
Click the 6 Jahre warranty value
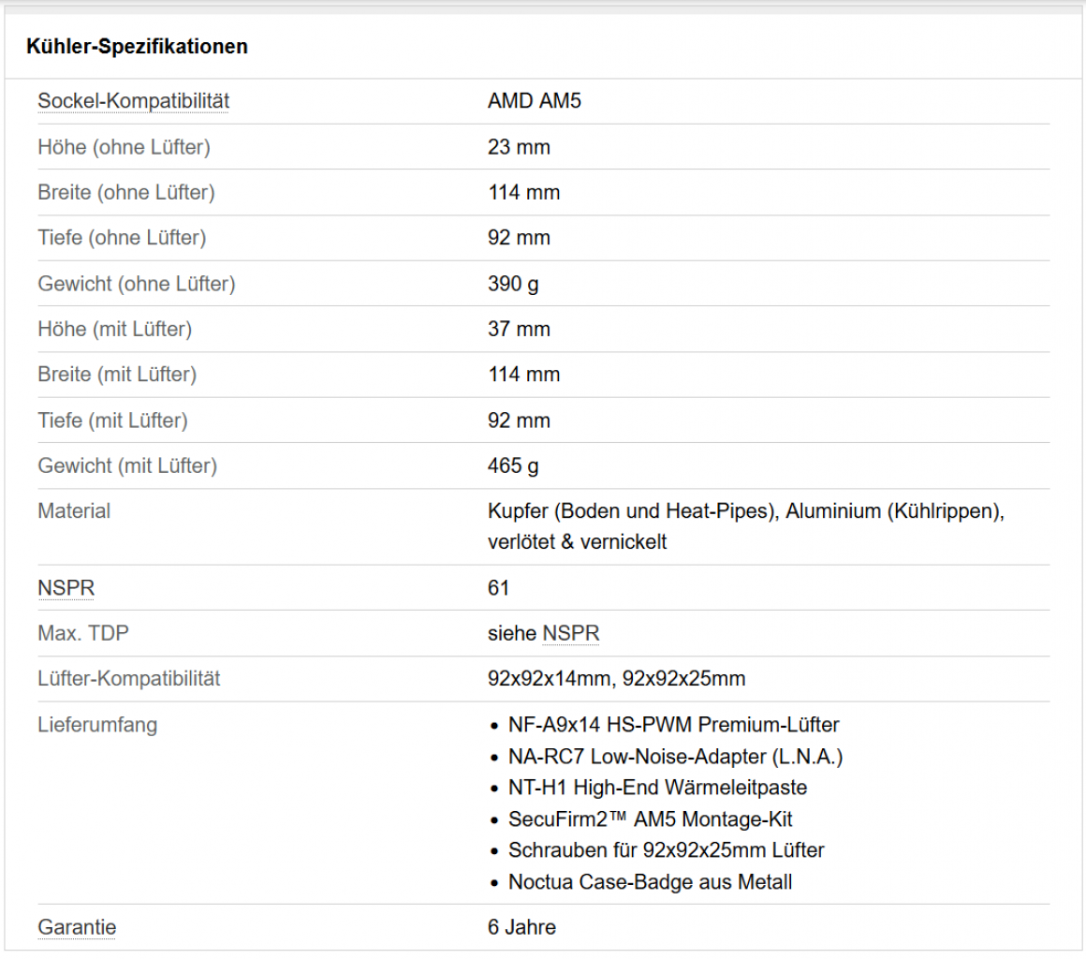click(521, 927)
